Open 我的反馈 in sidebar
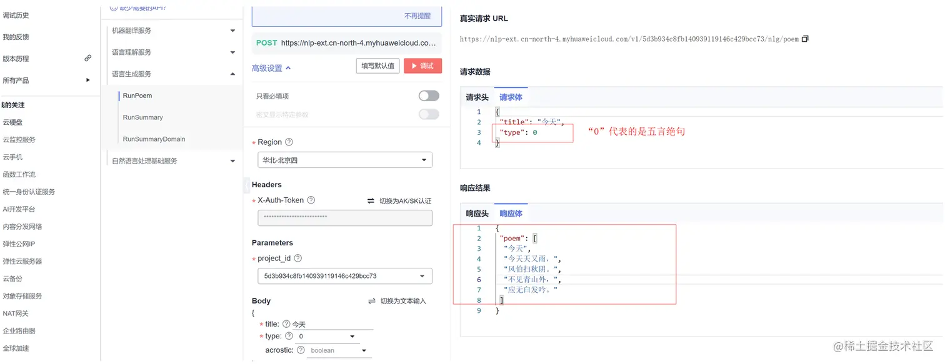This screenshot has width=945, height=364. (x=16, y=37)
